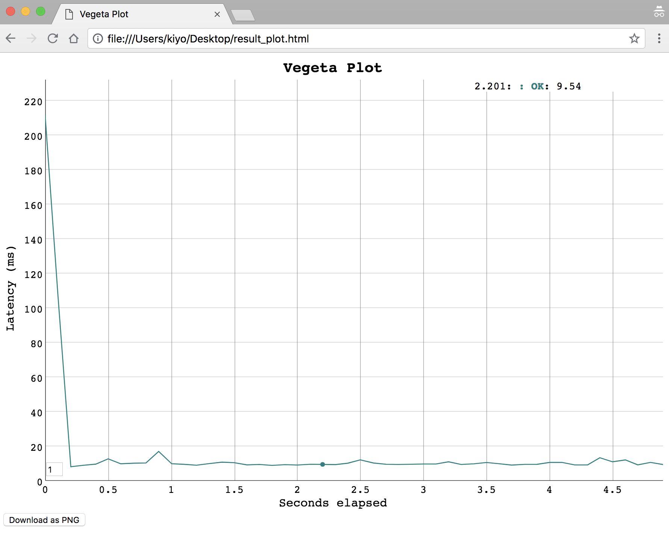This screenshot has width=669, height=535.
Task: Click the x-axis tick label 2.5
Action: click(360, 490)
